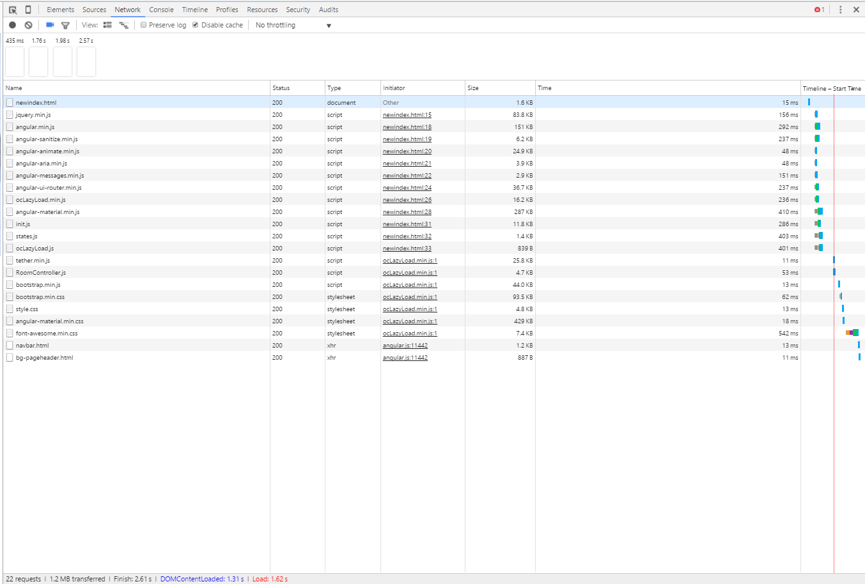The image size is (865, 584).
Task: Open the Security tab
Action: point(298,10)
